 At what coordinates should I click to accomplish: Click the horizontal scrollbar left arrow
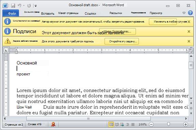pyautogui.click(x=5, y=118)
